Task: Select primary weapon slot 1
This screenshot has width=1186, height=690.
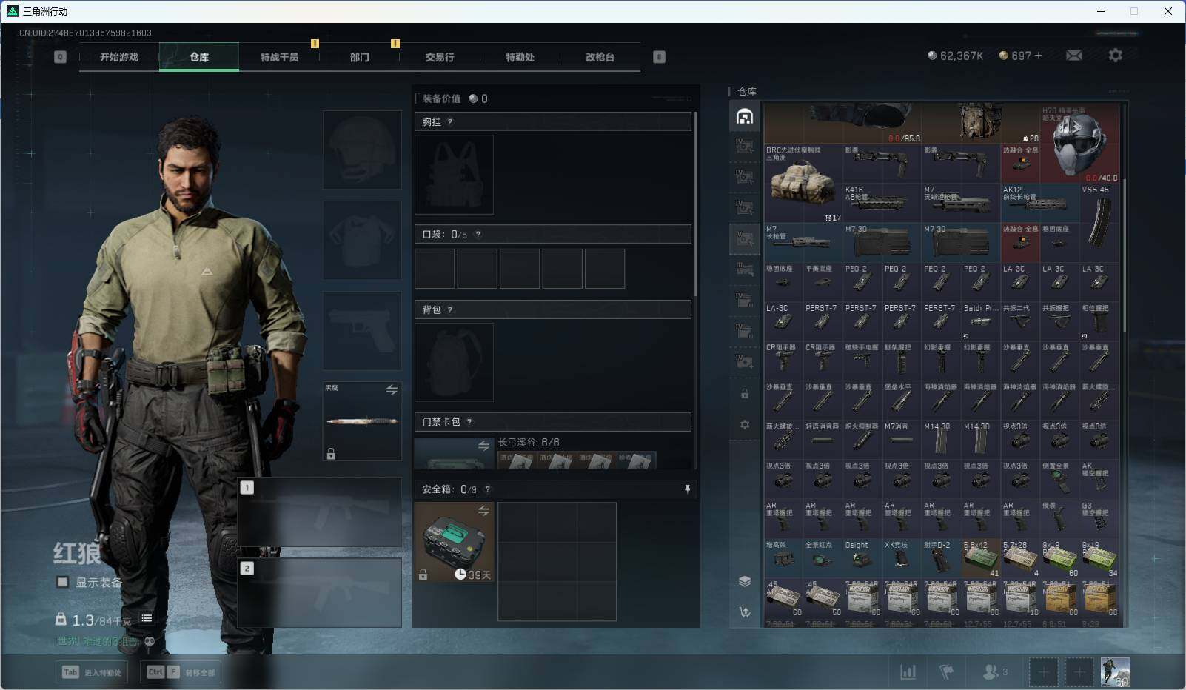Action: tap(320, 512)
